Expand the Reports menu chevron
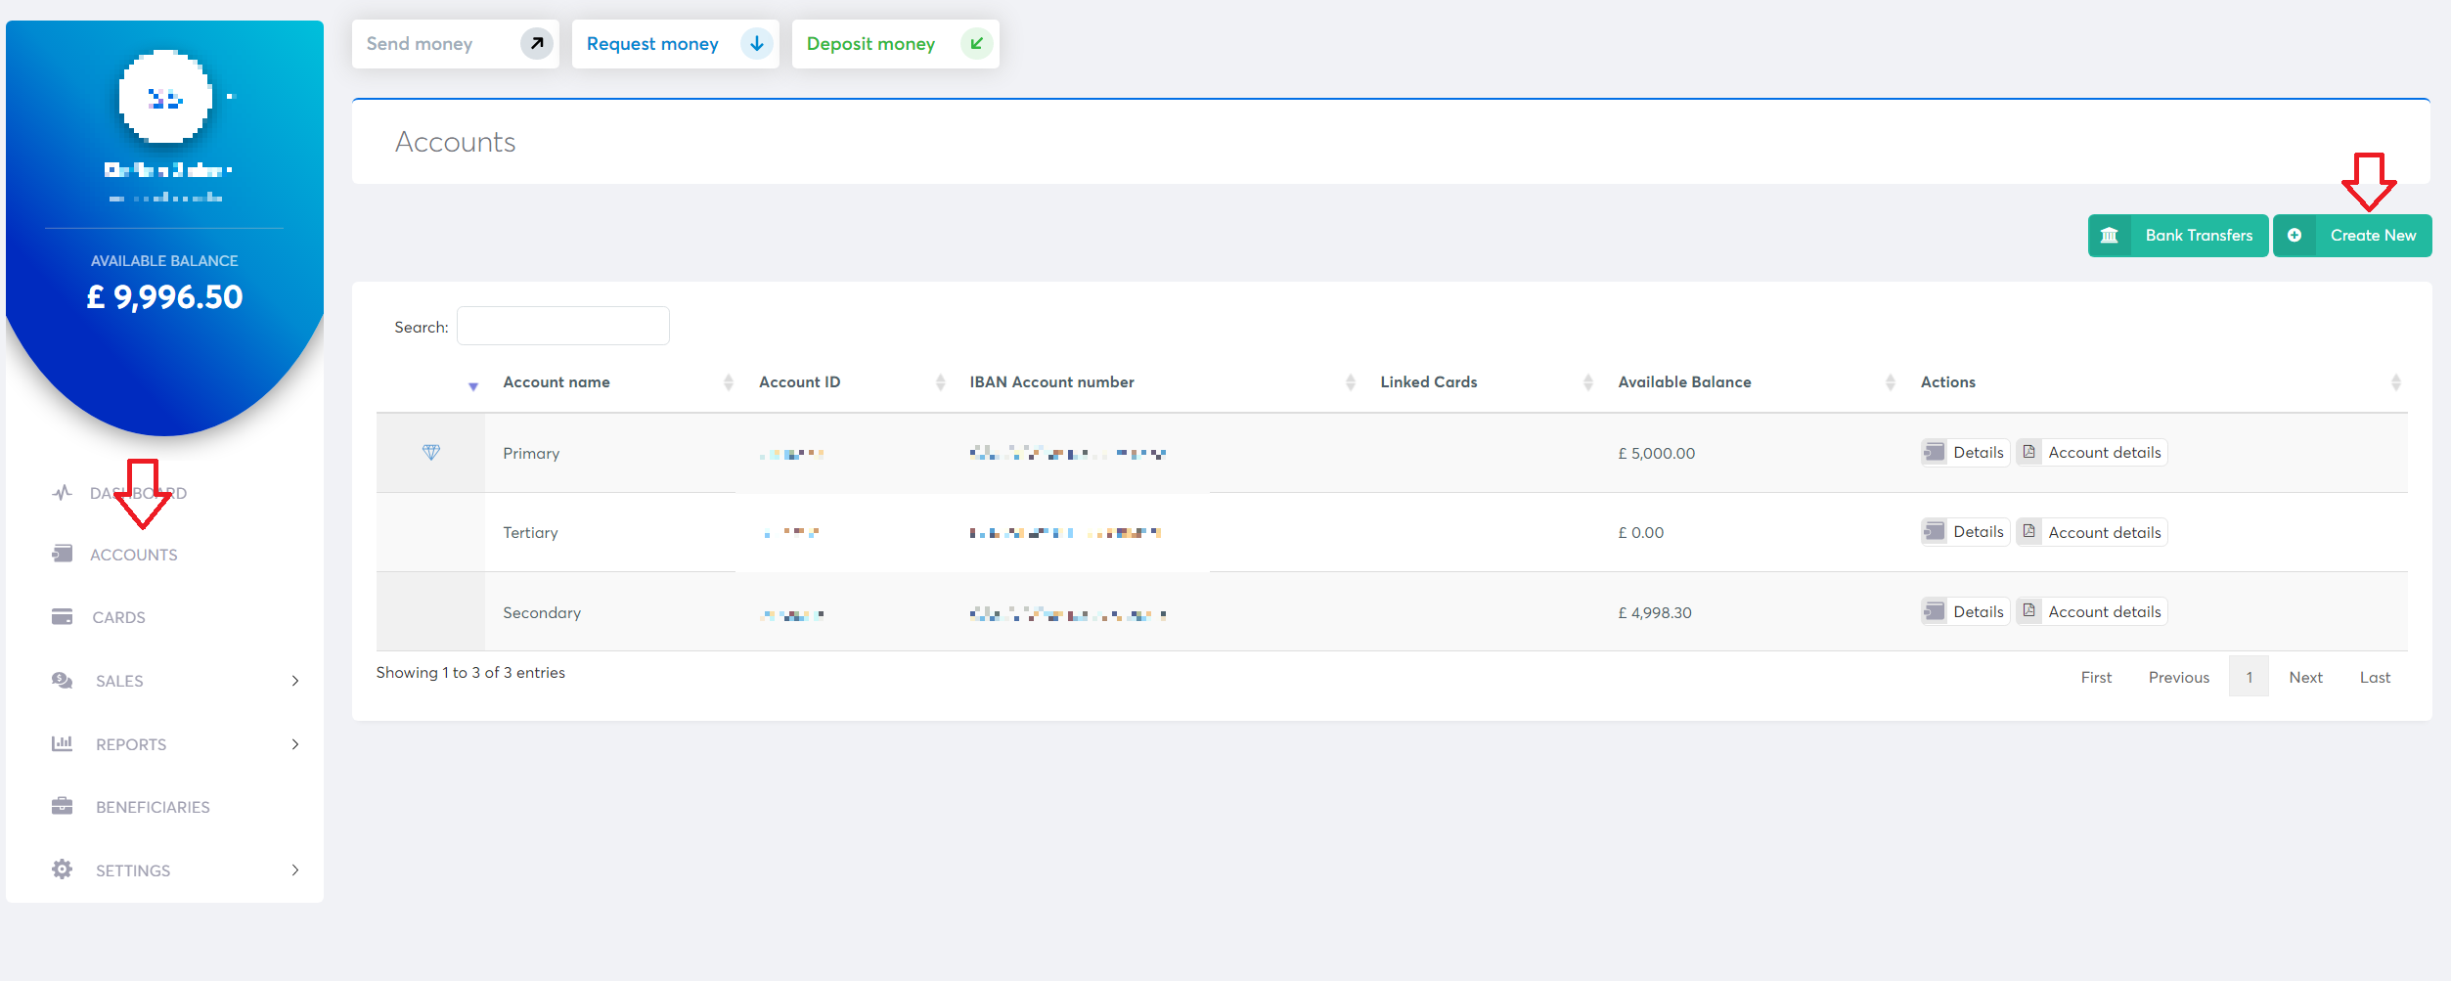Screen dimensions: 2451x981 tap(295, 744)
